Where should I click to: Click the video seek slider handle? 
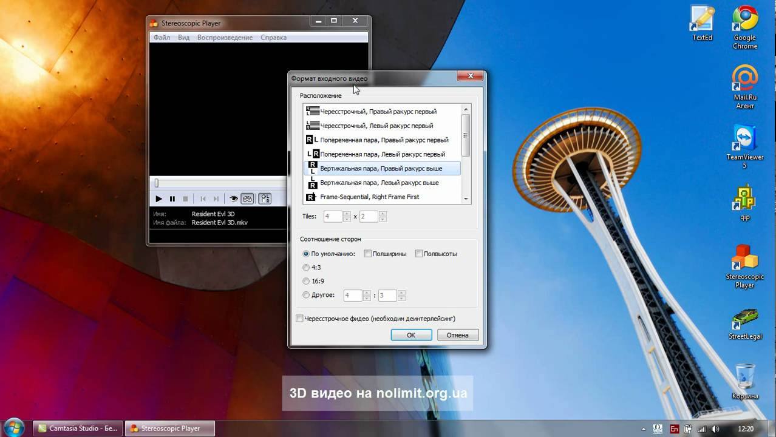157,183
